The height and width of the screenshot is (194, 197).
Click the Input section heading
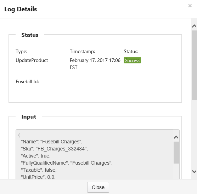[x=29, y=117]
